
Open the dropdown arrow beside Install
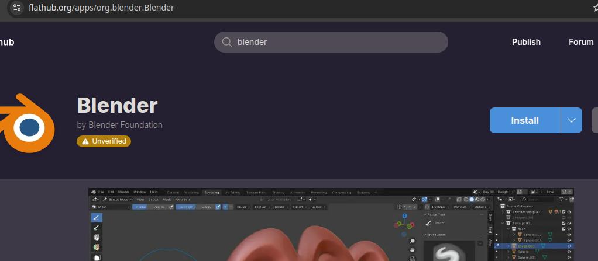(571, 120)
